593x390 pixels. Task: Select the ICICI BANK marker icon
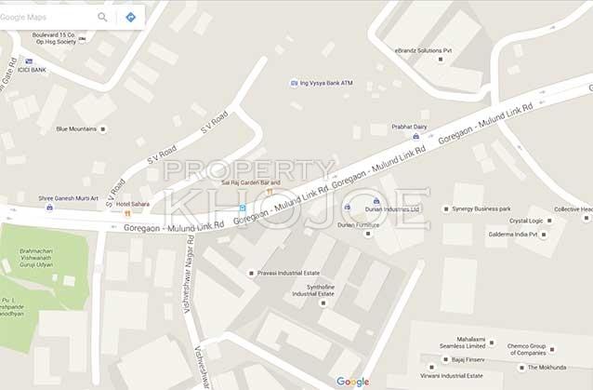(x=29, y=61)
